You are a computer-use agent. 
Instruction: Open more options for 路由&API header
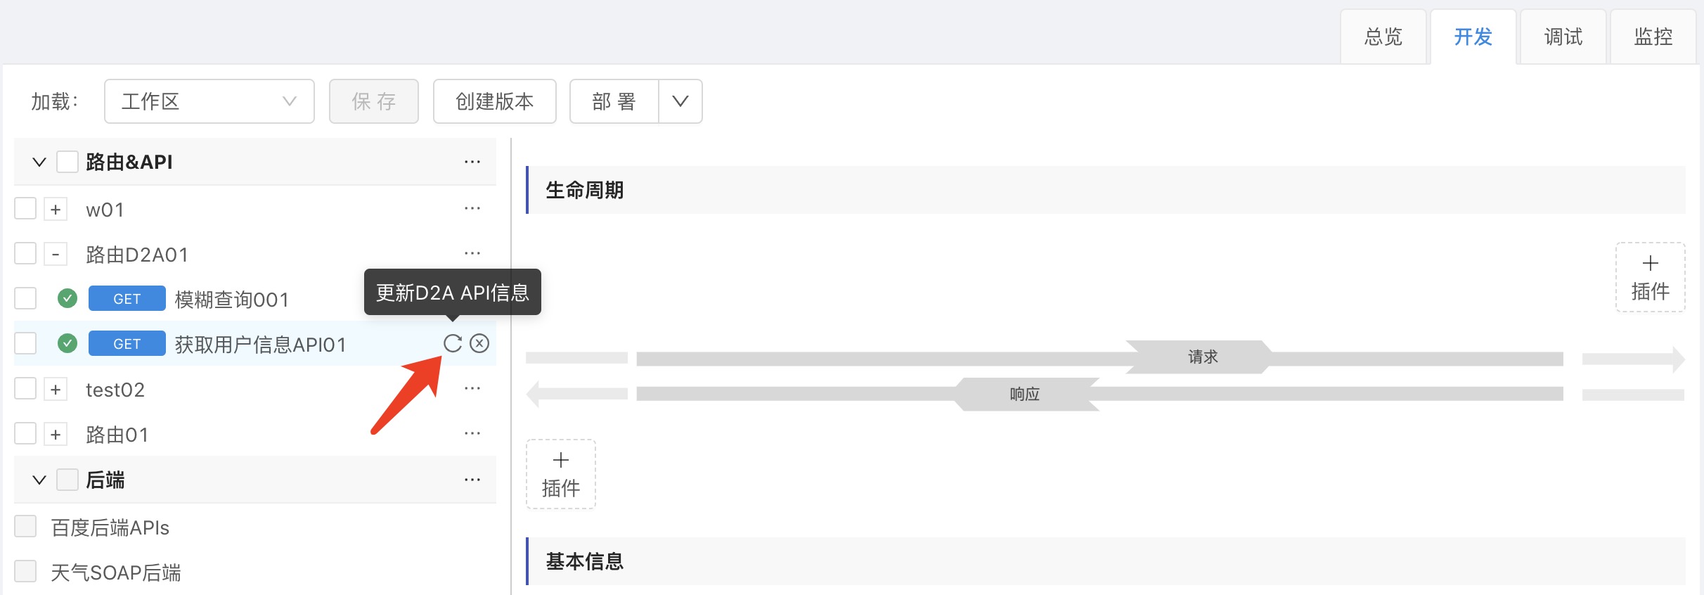(472, 162)
